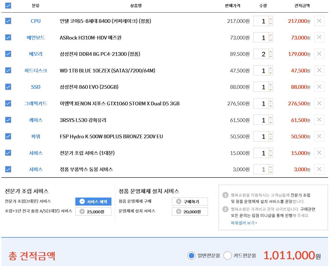The image size is (330, 266).
Task: Decrease 그래픽카드 quantity with the down arrow
Action: tap(271, 106)
